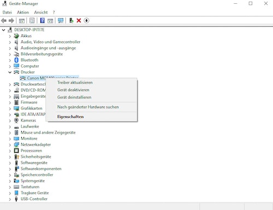
Task: Click the Properties sheet toolbar icon
Action: 32,21
